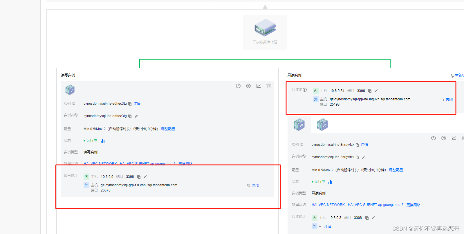
Task: Open read-write instance status bar chart icon
Action: coord(102,141)
